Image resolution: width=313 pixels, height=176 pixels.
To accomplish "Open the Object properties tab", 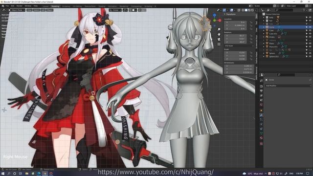I will [x=261, y=110].
